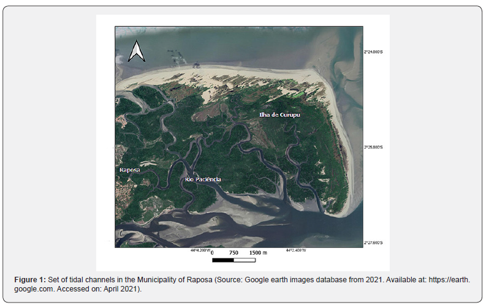Click the 2°27.600'S latitude label
The image size is (489, 308).
376,243
